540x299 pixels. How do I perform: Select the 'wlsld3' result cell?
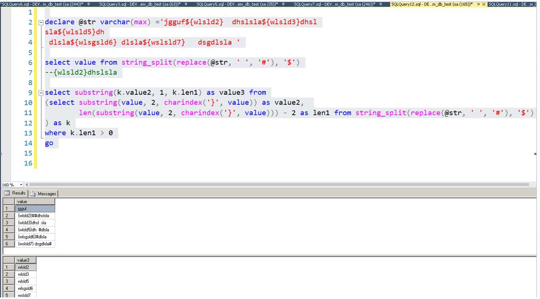(x=25, y=274)
